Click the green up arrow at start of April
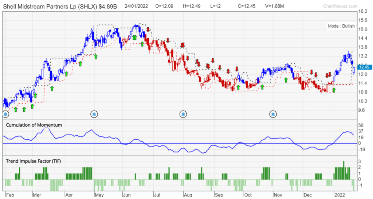This screenshot has width=373, height=199. click(x=67, y=74)
